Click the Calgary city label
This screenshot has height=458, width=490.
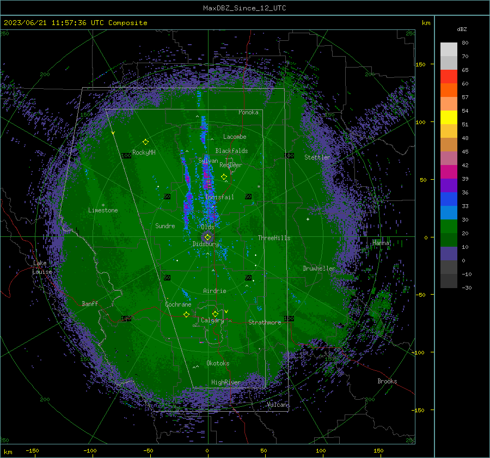(212, 320)
